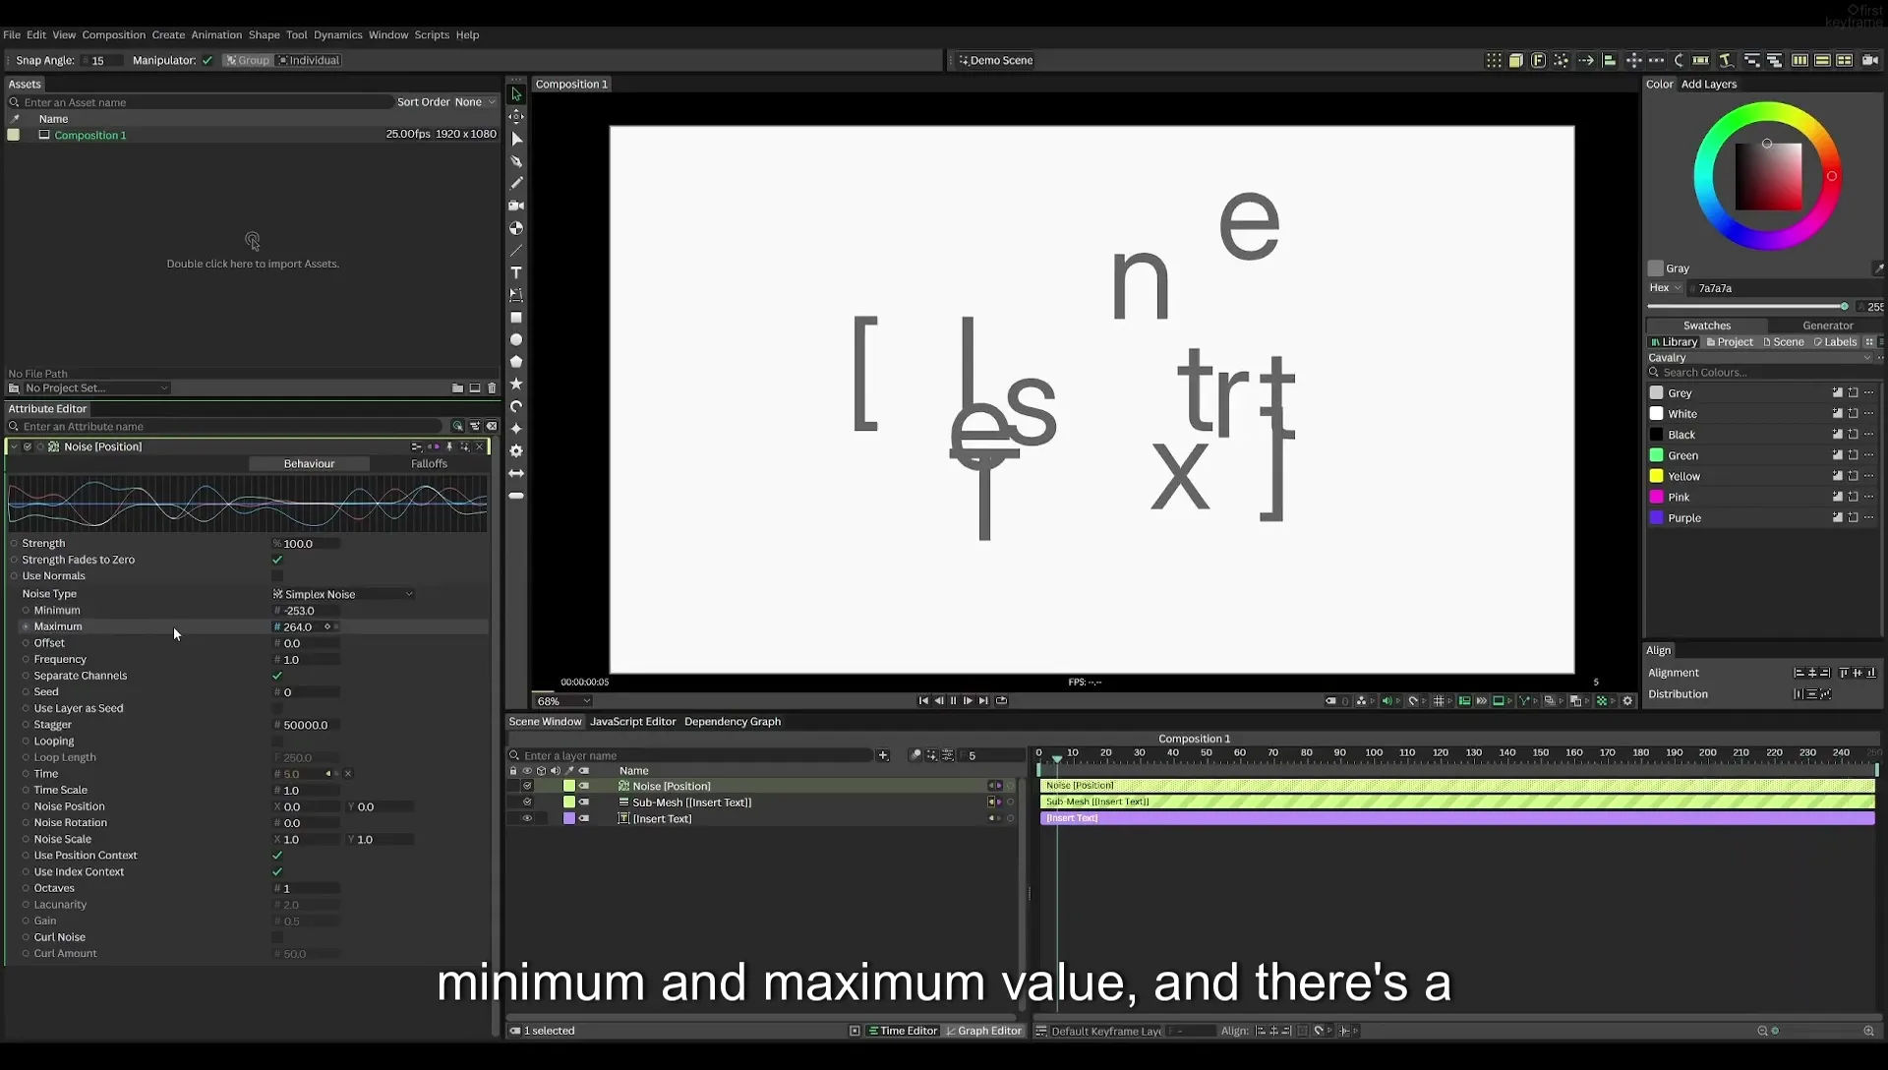Enable the Curl Noise checkbox
This screenshot has height=1070, width=1888.
tap(277, 937)
